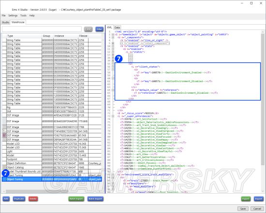Viewport: 266px width, 213px height.
Task: Collapse the _super_affordances node at line 73
Action: click(x=113, y=116)
